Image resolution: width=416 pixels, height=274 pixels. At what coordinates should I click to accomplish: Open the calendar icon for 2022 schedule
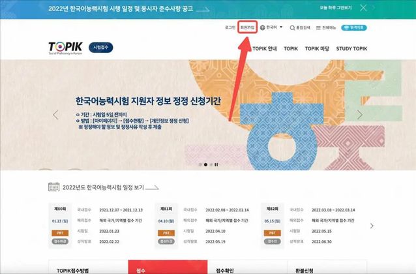54,187
